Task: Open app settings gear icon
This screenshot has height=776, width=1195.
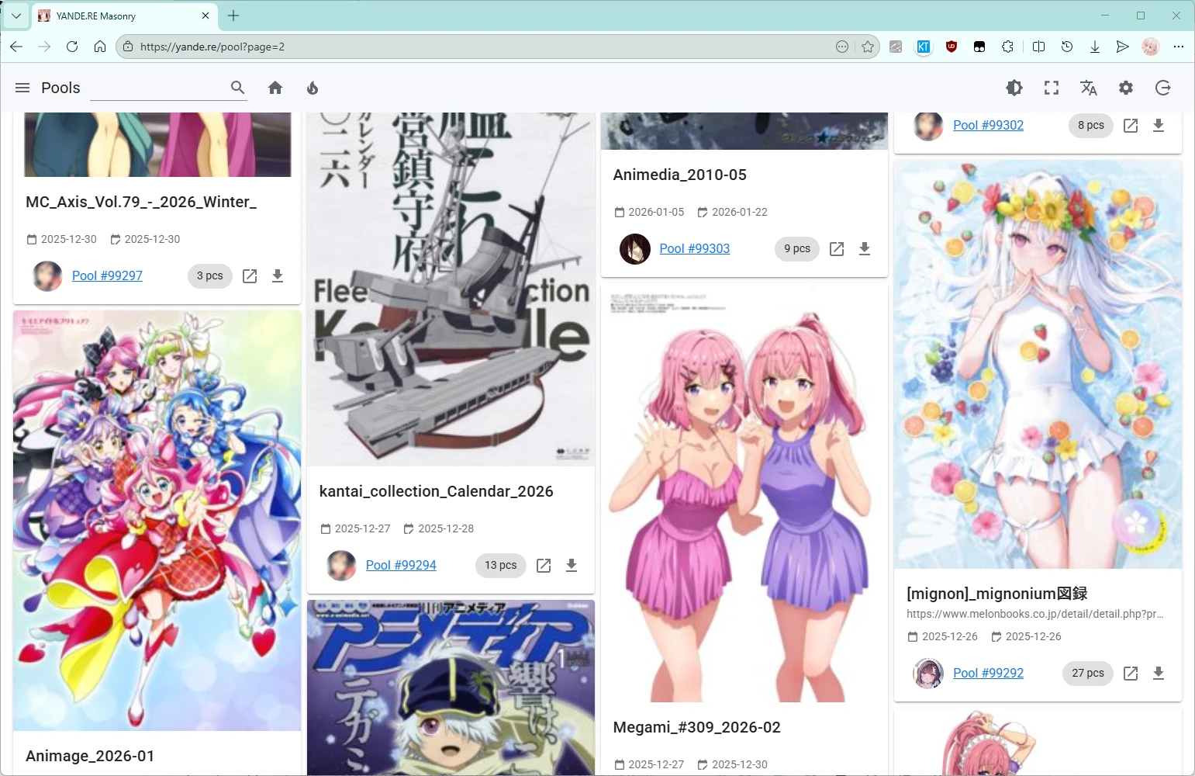Action: [1126, 88]
